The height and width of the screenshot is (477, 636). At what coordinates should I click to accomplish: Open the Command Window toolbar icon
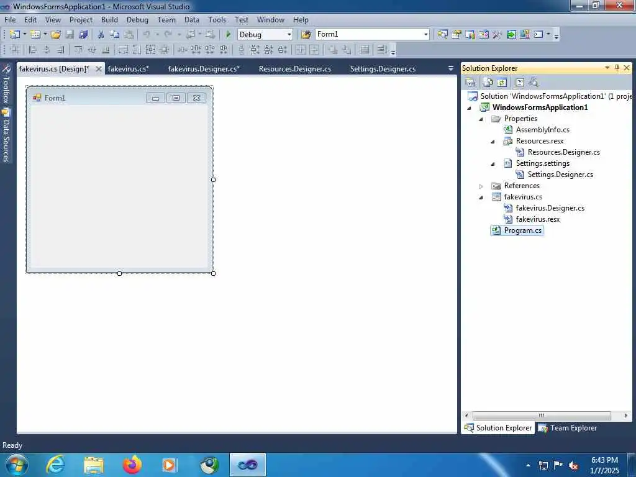[538, 35]
